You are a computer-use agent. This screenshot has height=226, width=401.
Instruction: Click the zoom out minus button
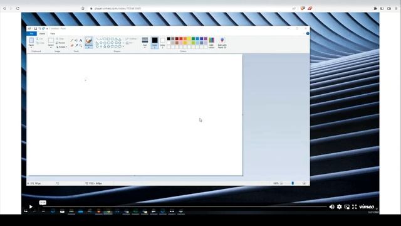281,183
